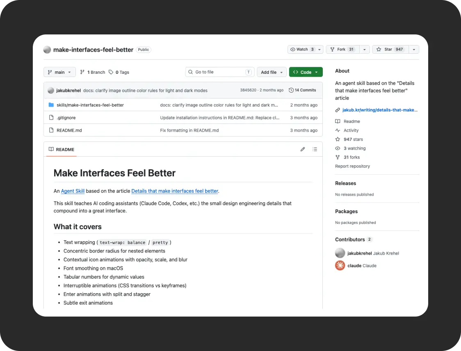Open the skills/make-interfaces-feel-better folder
The height and width of the screenshot is (351, 461).
pyautogui.click(x=90, y=105)
